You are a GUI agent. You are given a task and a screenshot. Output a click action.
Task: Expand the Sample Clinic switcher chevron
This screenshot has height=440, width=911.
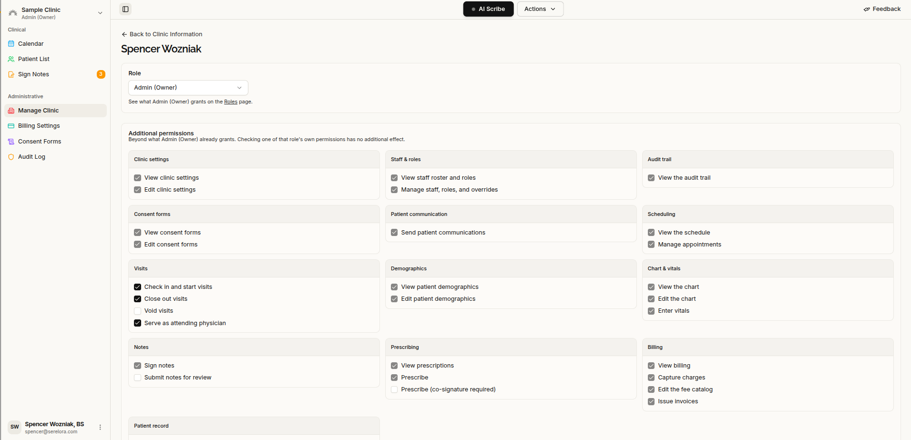(100, 13)
